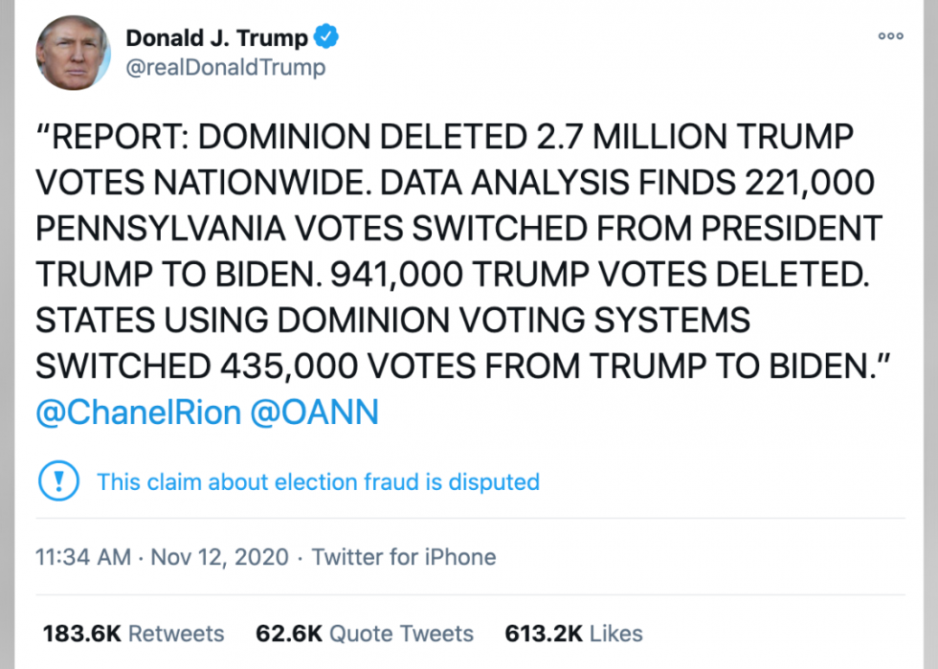Open the three-dot more options menu
938x669 pixels.
pos(890,36)
